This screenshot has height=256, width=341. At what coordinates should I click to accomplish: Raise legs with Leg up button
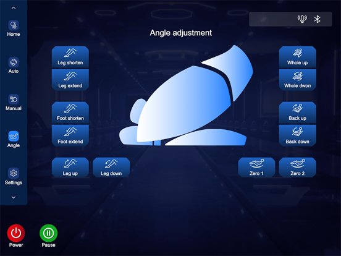tap(70, 168)
